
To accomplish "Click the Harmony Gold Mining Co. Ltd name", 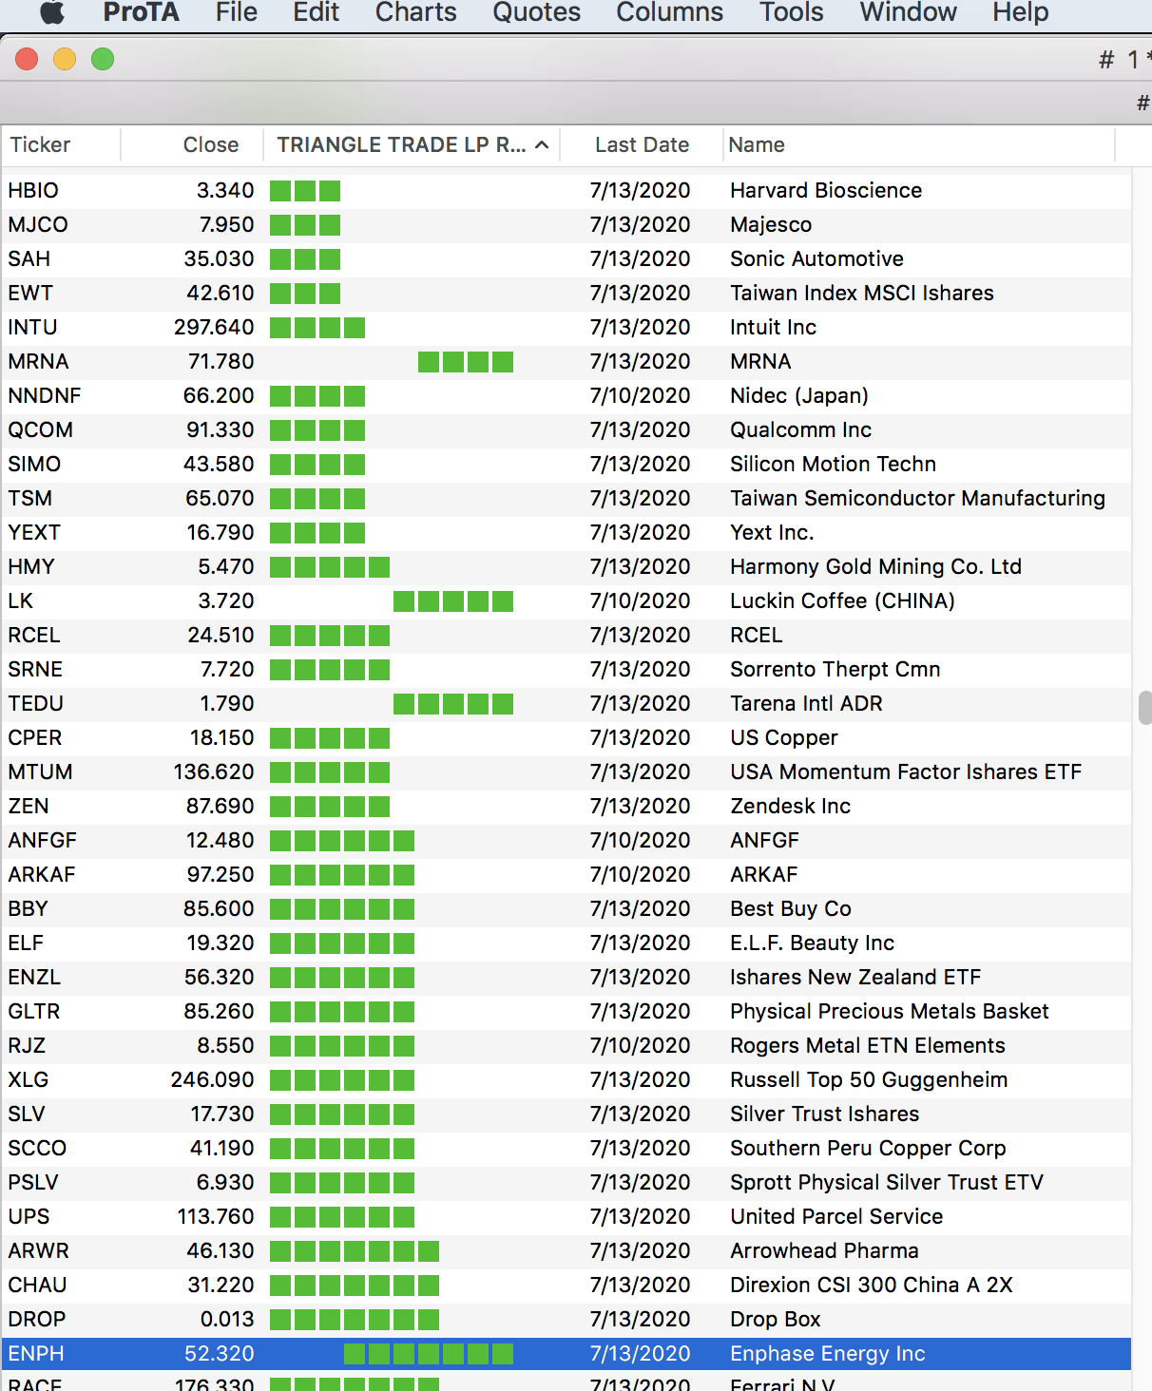I will click(875, 566).
